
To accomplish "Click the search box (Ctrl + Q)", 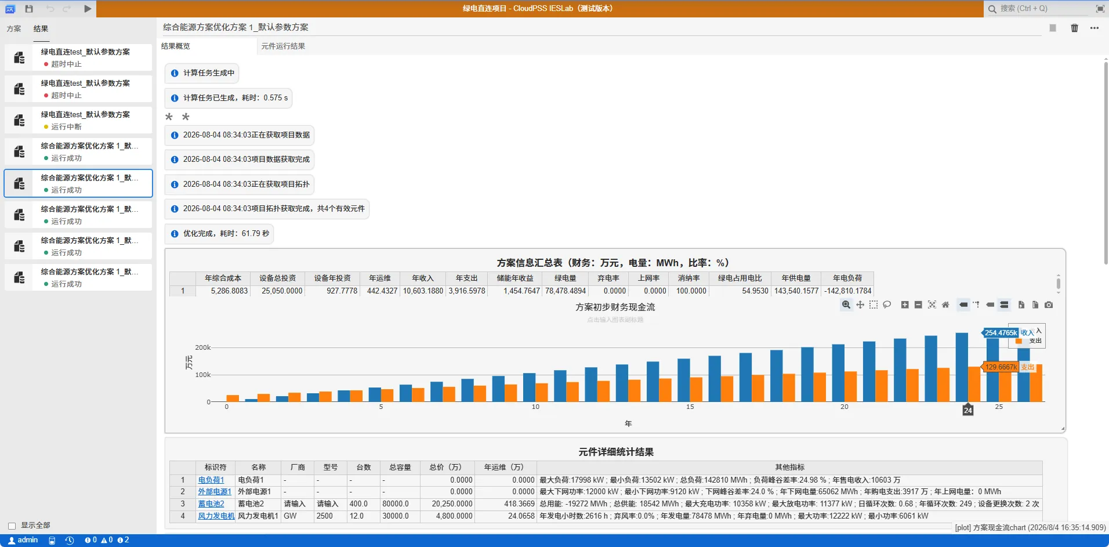I will [1037, 9].
